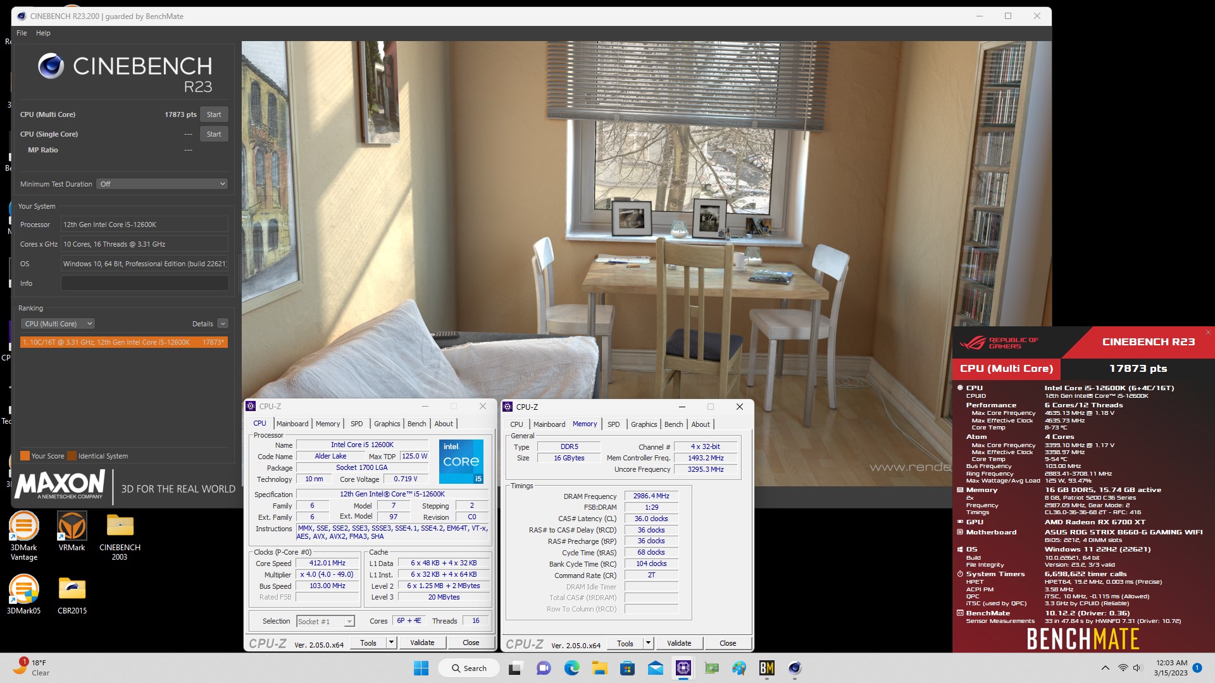The image size is (1215, 683).
Task: Select the 10C/16T i5-12600K ranking row
Action: pyautogui.click(x=123, y=342)
